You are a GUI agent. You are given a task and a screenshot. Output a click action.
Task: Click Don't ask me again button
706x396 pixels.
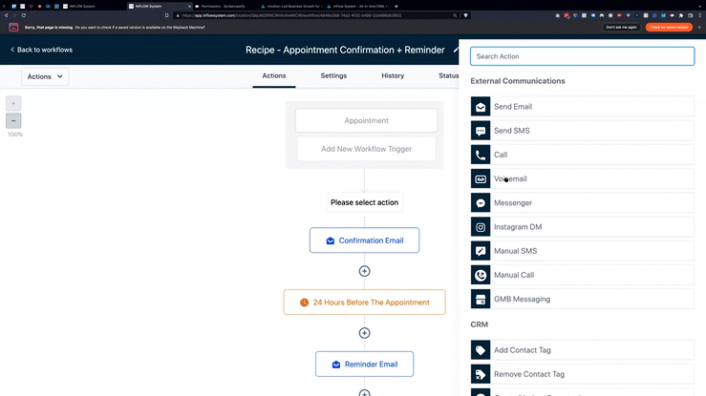coord(621,28)
